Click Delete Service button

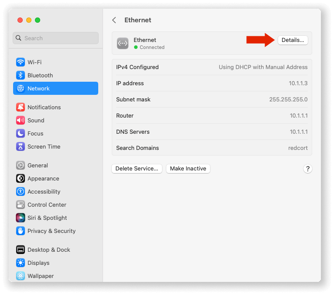(x=137, y=169)
